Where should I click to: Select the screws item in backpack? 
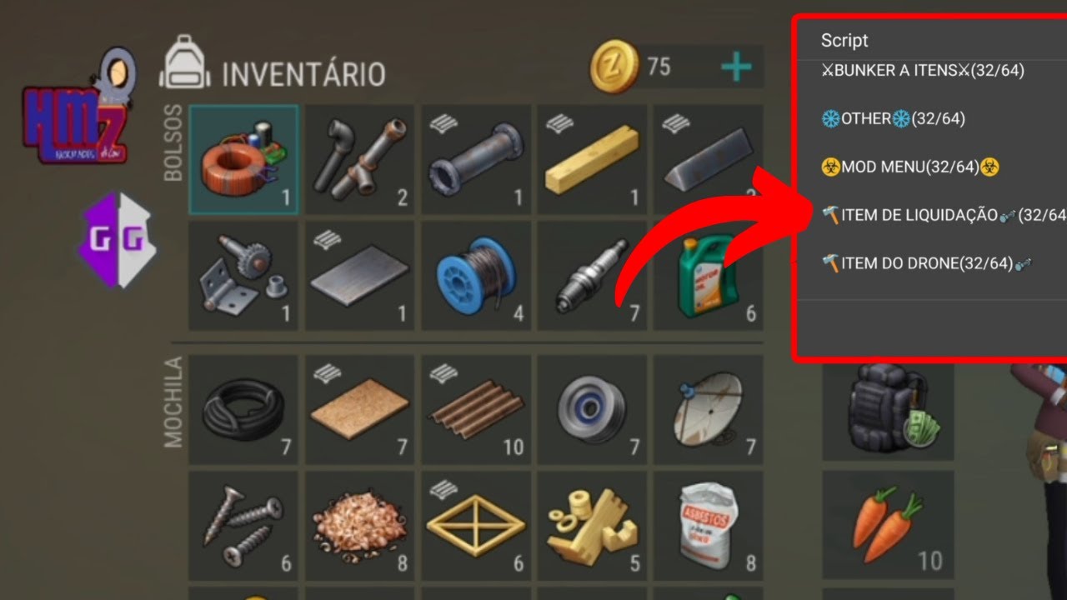click(x=243, y=525)
